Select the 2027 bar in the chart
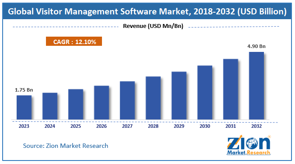295x164 pixels. 127,100
